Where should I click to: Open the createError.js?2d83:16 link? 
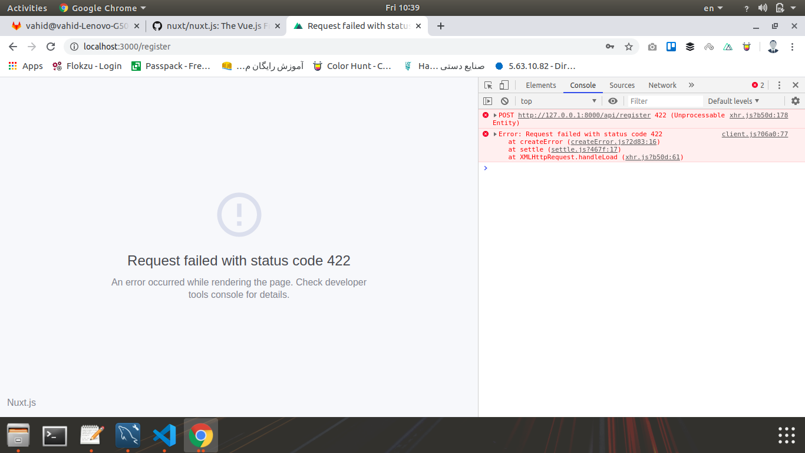tap(613, 142)
